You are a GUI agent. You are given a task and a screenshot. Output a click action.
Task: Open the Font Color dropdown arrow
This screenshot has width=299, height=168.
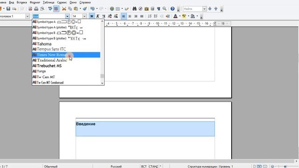[x=179, y=16]
